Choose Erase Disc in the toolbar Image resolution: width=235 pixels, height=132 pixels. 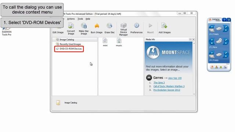(109, 29)
